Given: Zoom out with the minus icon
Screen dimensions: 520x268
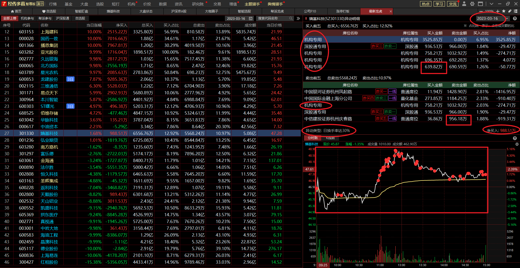Looking at the screenshot, I should coord(481,11).
